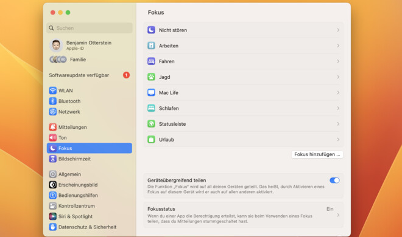Open Familie label
This screenshot has height=237, width=402.
click(x=78, y=60)
